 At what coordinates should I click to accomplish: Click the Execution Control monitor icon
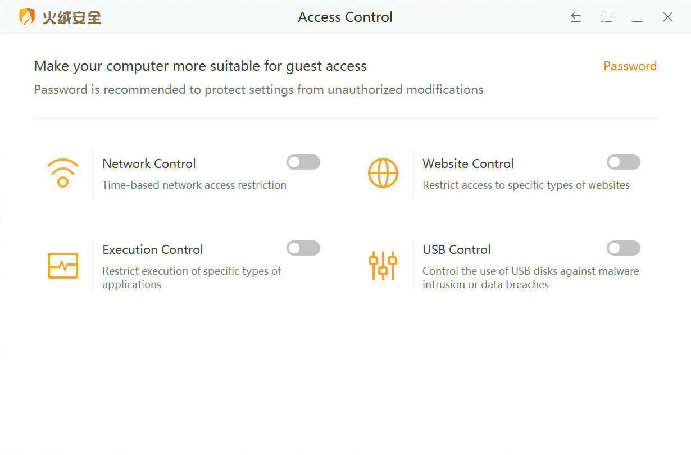(63, 266)
